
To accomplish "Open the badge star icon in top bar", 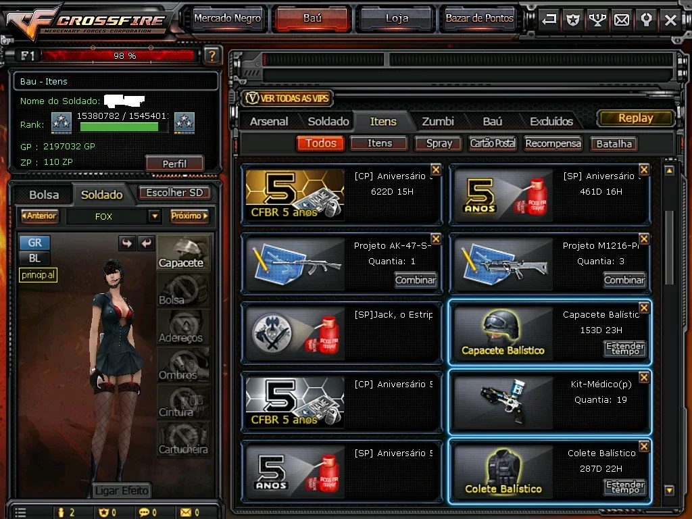I will [573, 20].
